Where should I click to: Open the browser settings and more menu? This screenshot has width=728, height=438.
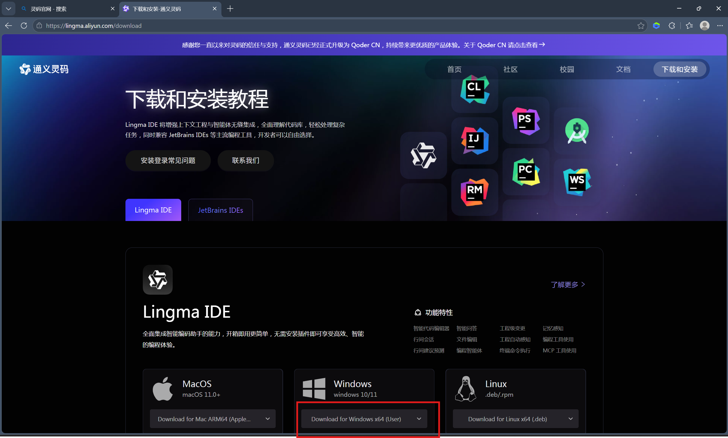coord(720,26)
